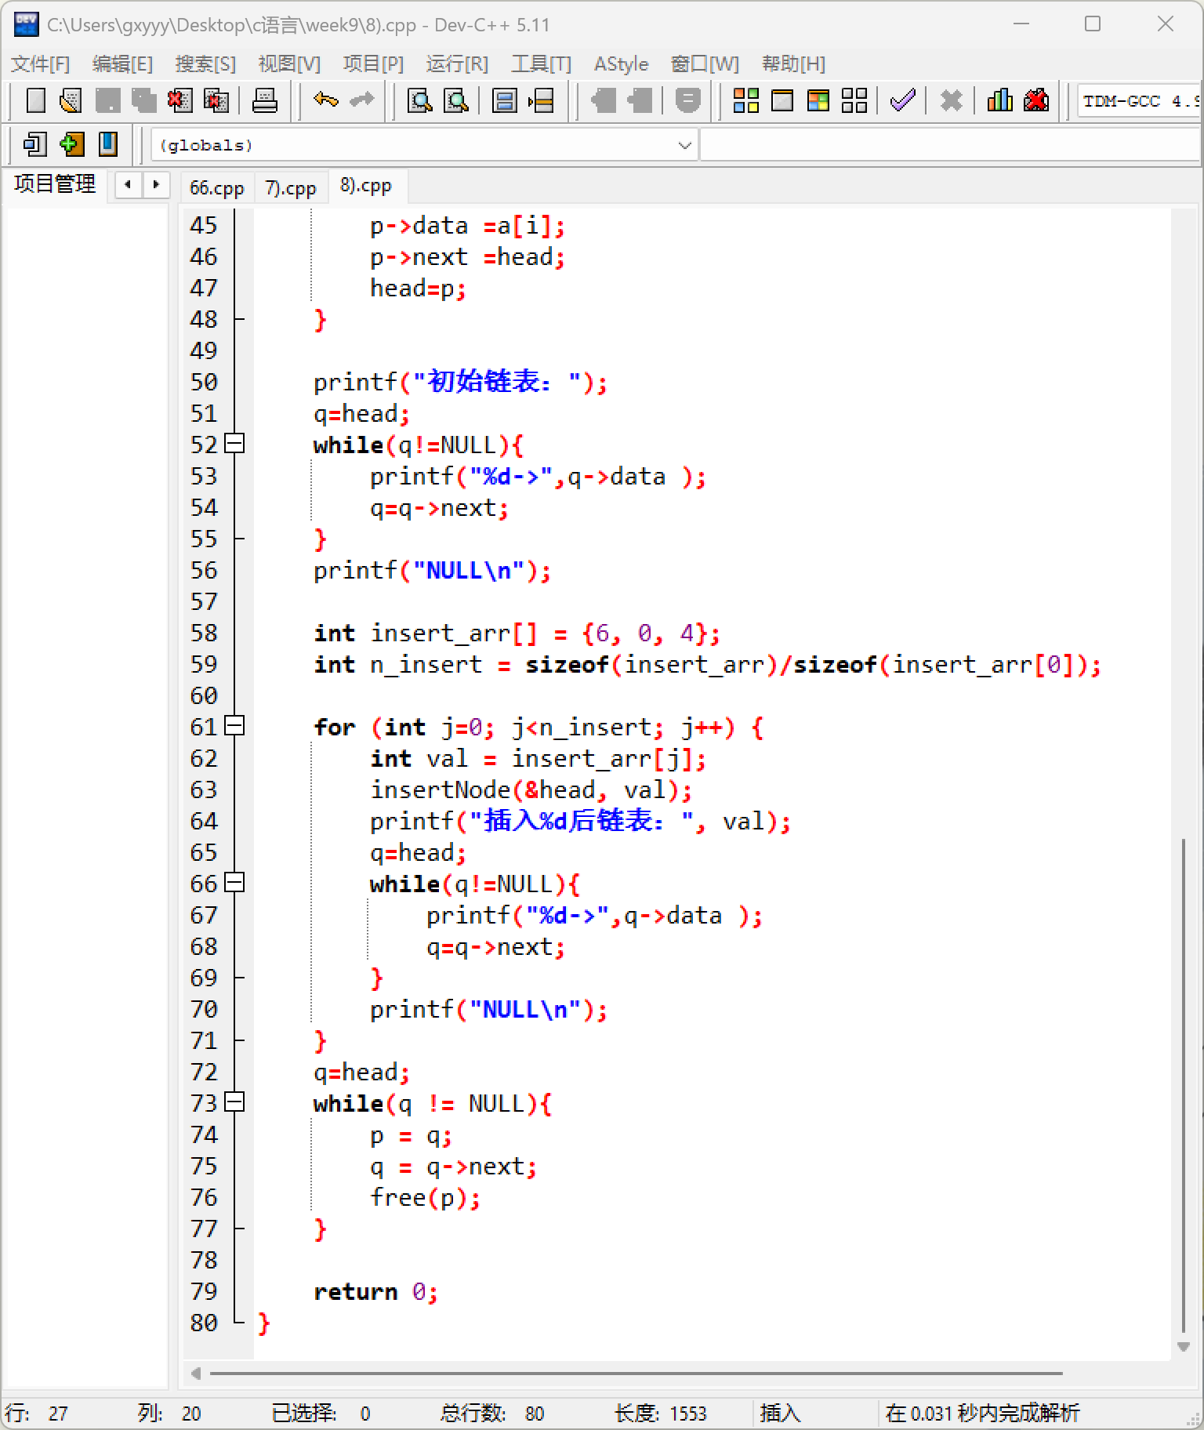Click the Toggle Bookmarks green plus icon

pyautogui.click(x=71, y=144)
